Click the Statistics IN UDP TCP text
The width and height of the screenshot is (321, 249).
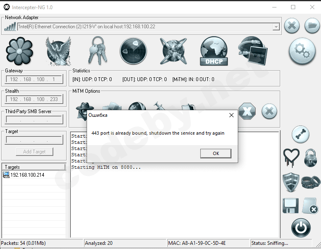click(x=92, y=79)
